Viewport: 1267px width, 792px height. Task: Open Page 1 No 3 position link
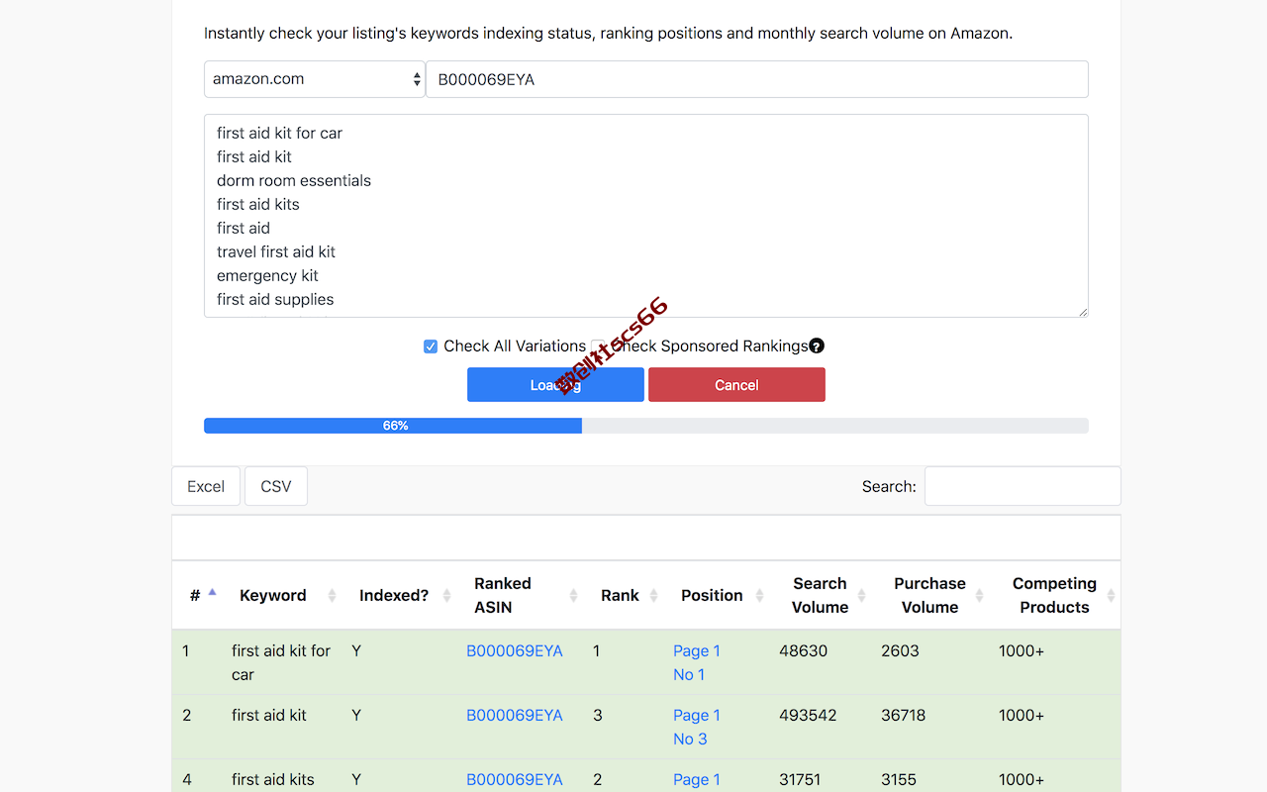coord(697,727)
